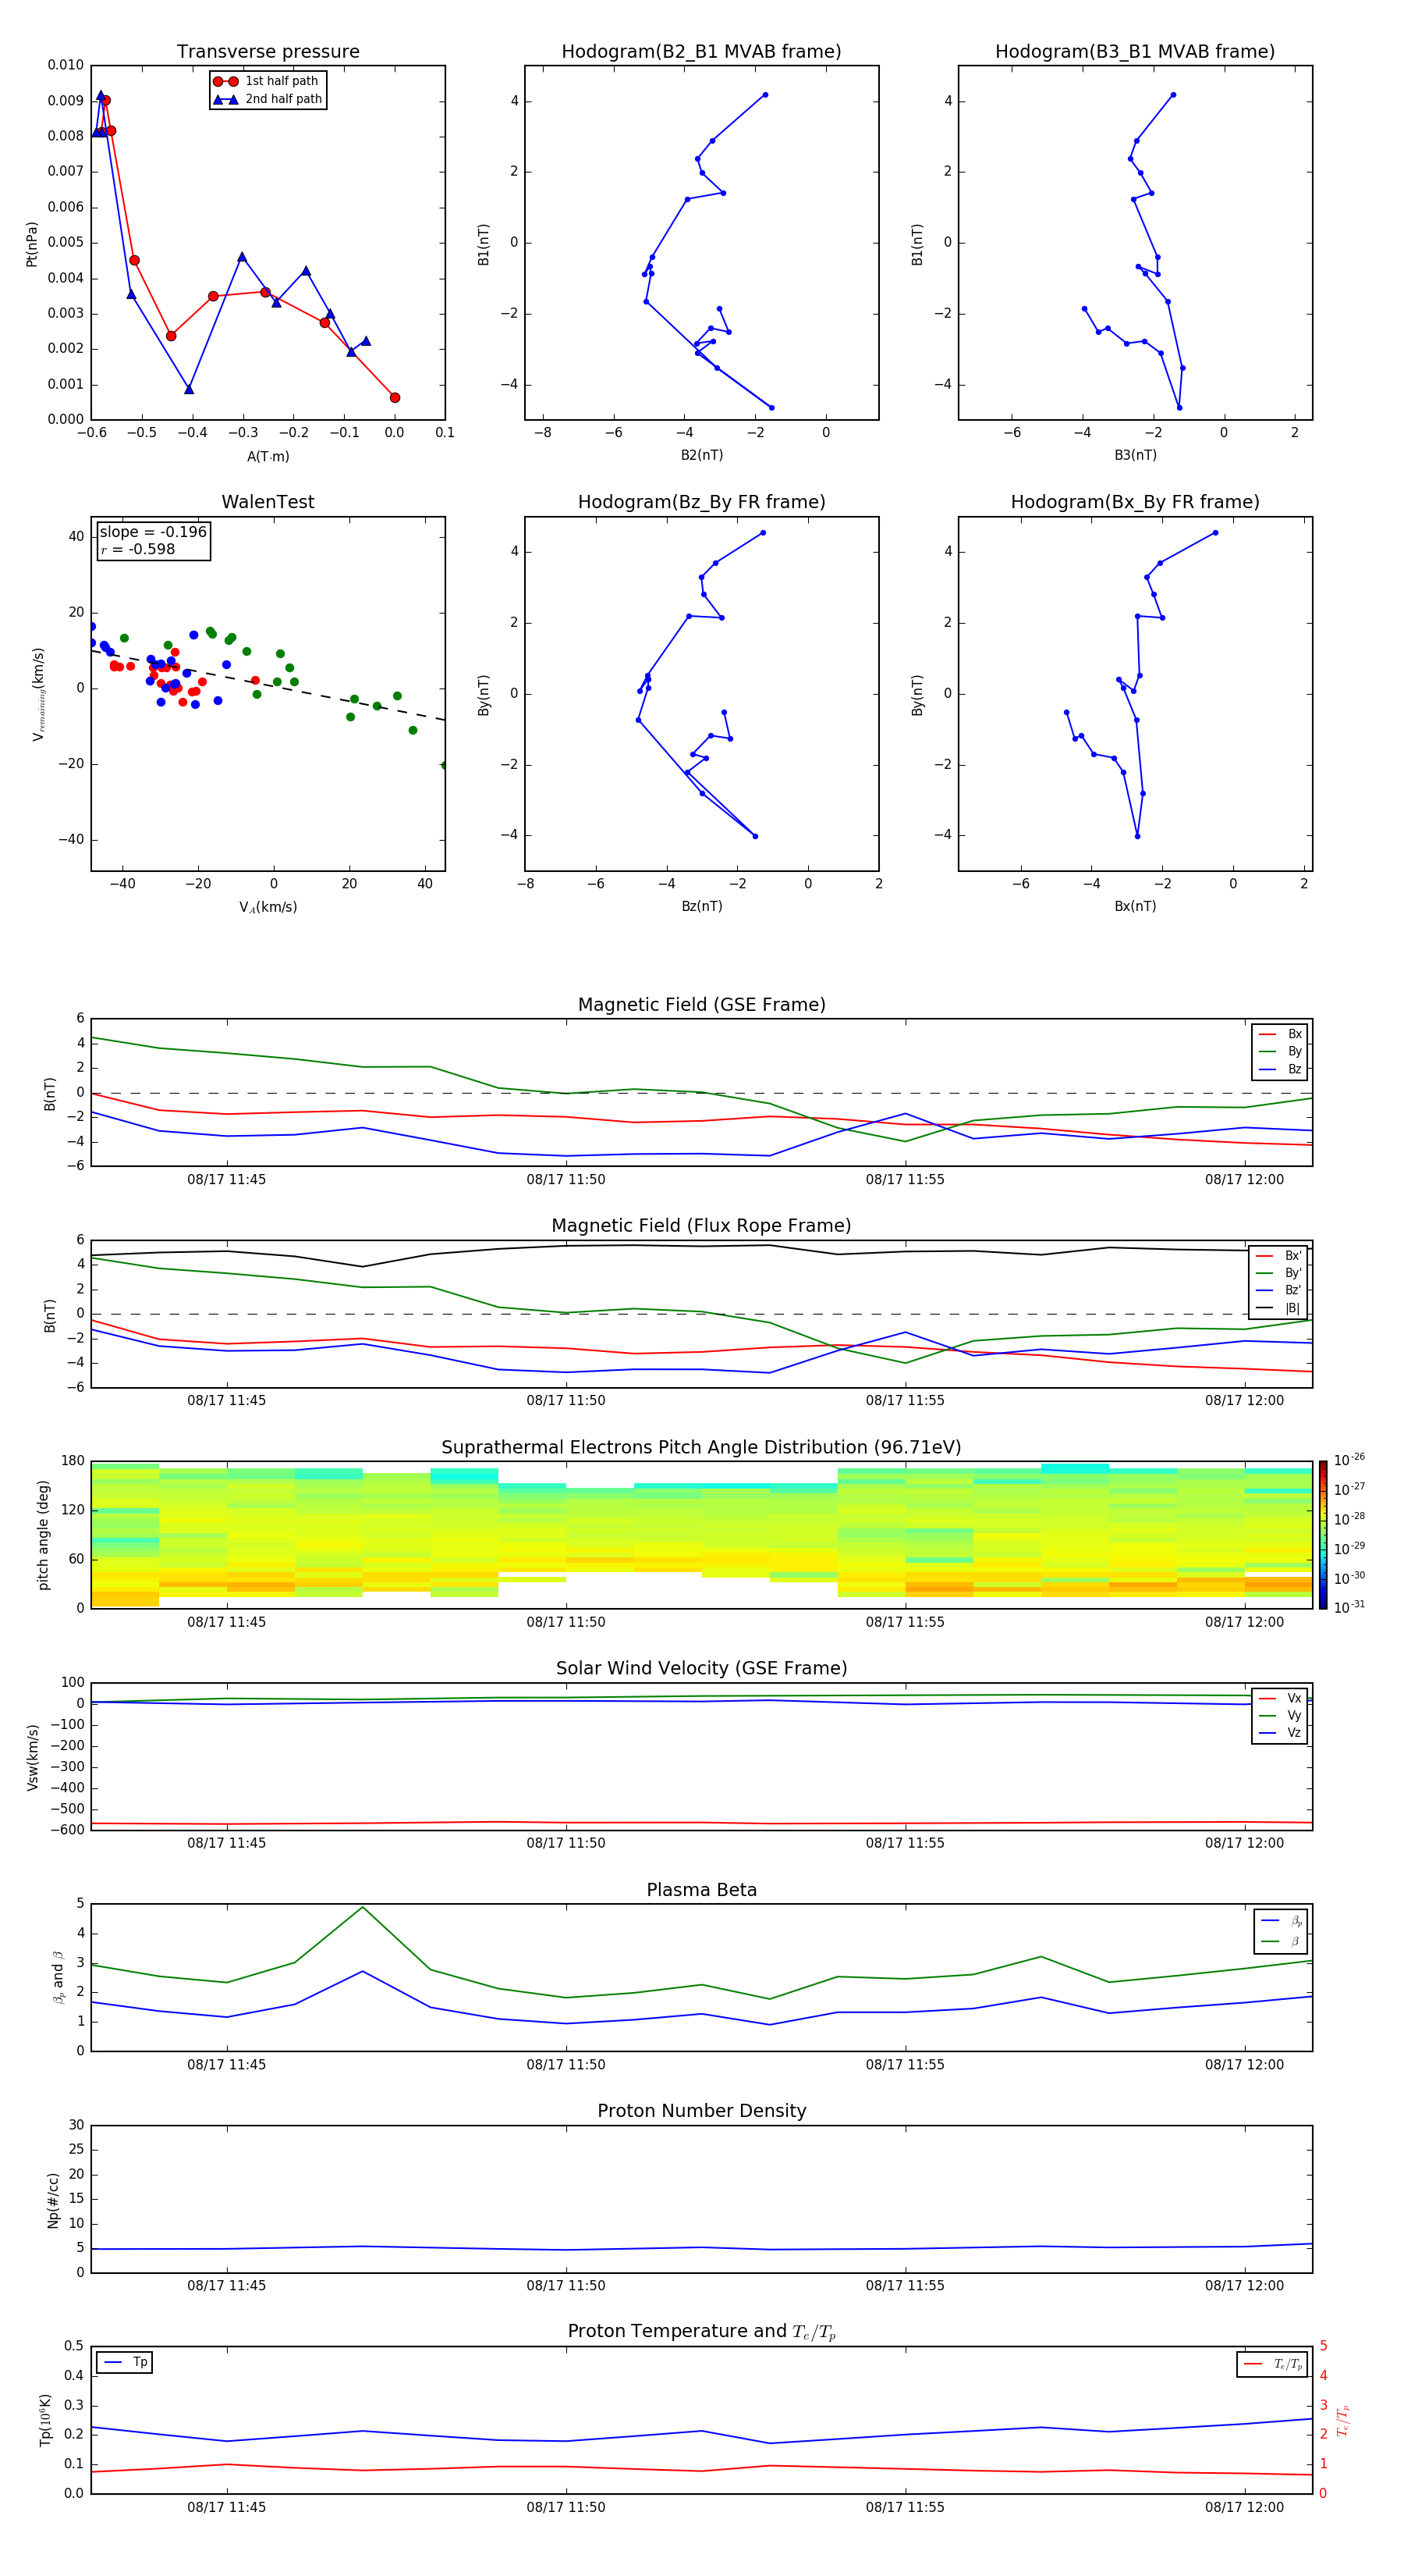This screenshot has width=1404, height=2576.
Task: Click the 'B2(nT)' x-axis label
Action: [701, 455]
